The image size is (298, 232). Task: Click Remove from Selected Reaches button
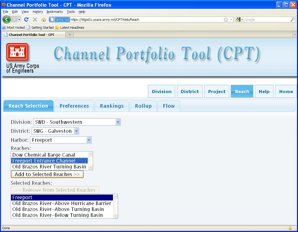click(x=55, y=190)
